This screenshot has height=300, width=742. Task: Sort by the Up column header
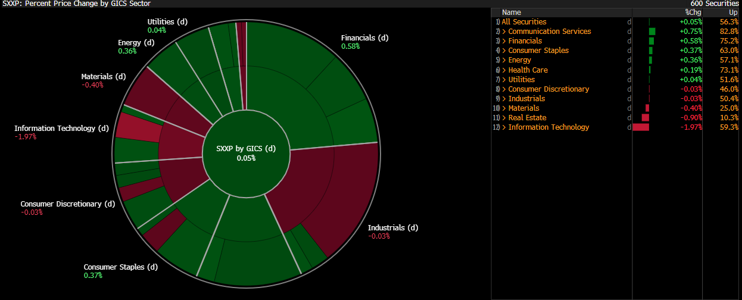coord(733,12)
